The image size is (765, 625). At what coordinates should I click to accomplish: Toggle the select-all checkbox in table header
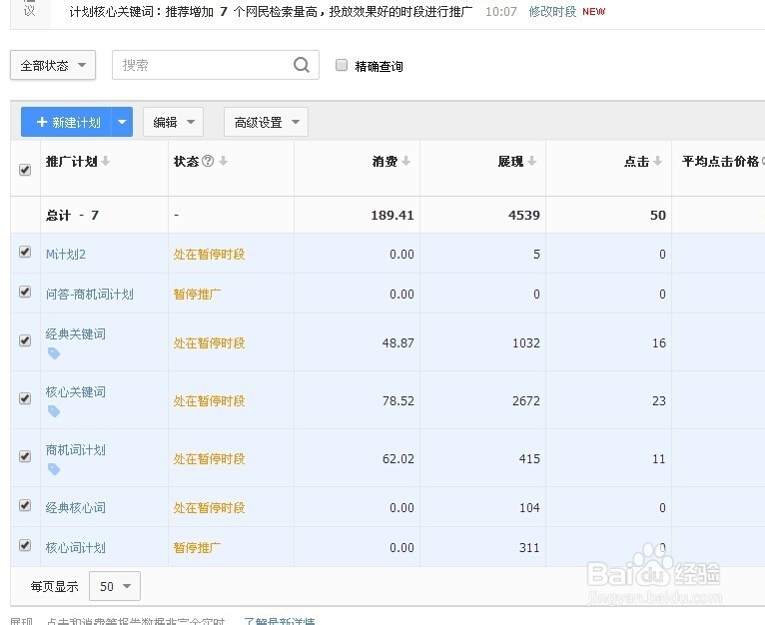point(25,170)
